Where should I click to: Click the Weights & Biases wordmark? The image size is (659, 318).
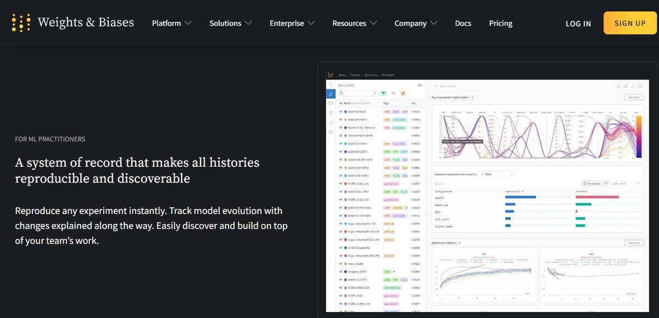pyautogui.click(x=86, y=22)
